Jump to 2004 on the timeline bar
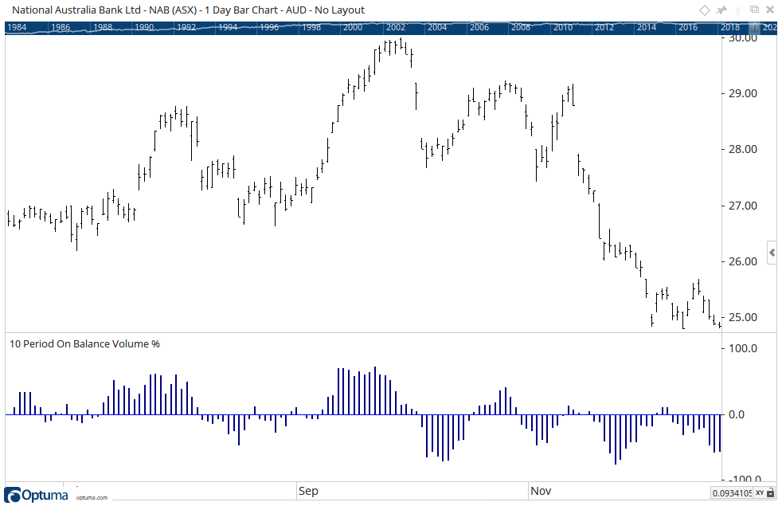Screen dimensions: 782x506 click(437, 27)
